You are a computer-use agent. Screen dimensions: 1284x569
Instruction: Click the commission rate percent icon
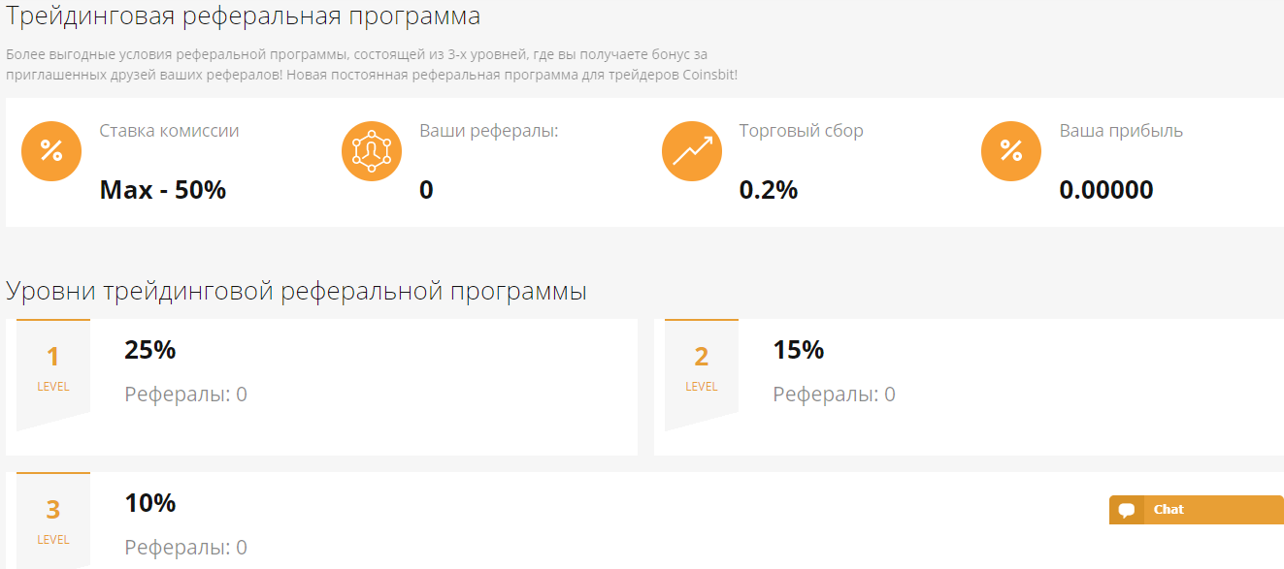50,151
